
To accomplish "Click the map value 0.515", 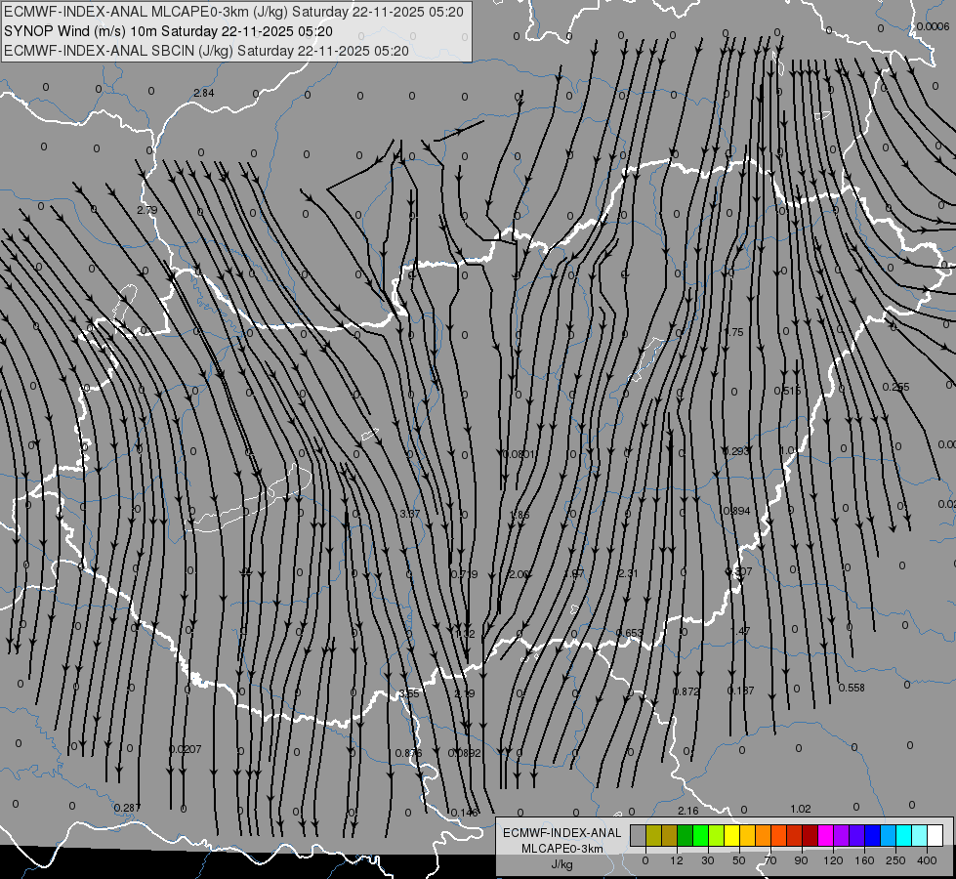I will click(787, 391).
